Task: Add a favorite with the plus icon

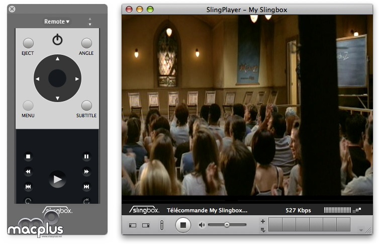Action: (263, 221)
